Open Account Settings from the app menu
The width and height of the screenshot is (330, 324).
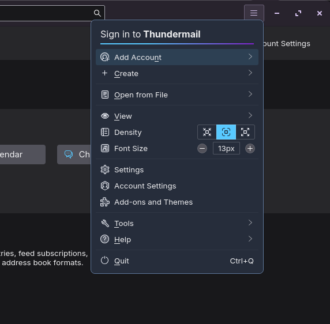pyautogui.click(x=177, y=186)
